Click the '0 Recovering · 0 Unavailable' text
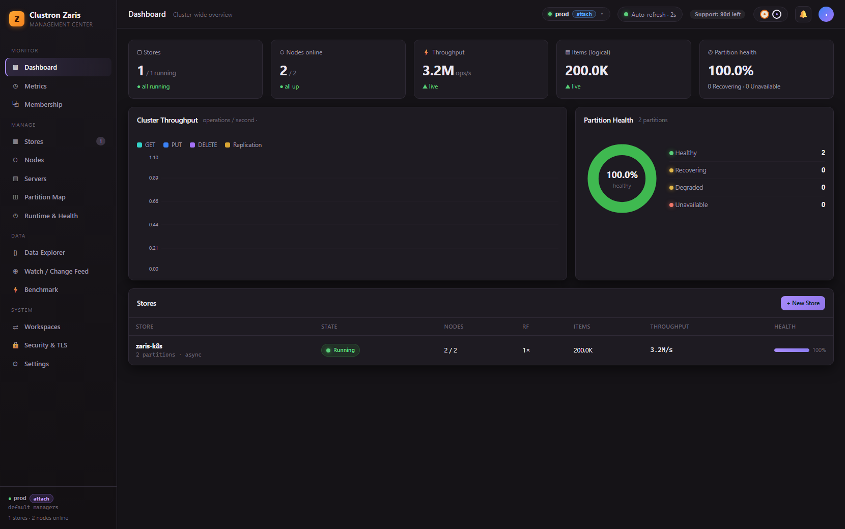Image resolution: width=845 pixels, height=529 pixels. pos(744,86)
